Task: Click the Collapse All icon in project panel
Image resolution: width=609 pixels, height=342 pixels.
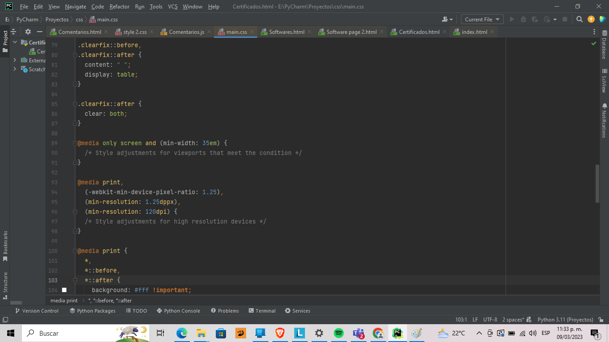Action: 13,32
